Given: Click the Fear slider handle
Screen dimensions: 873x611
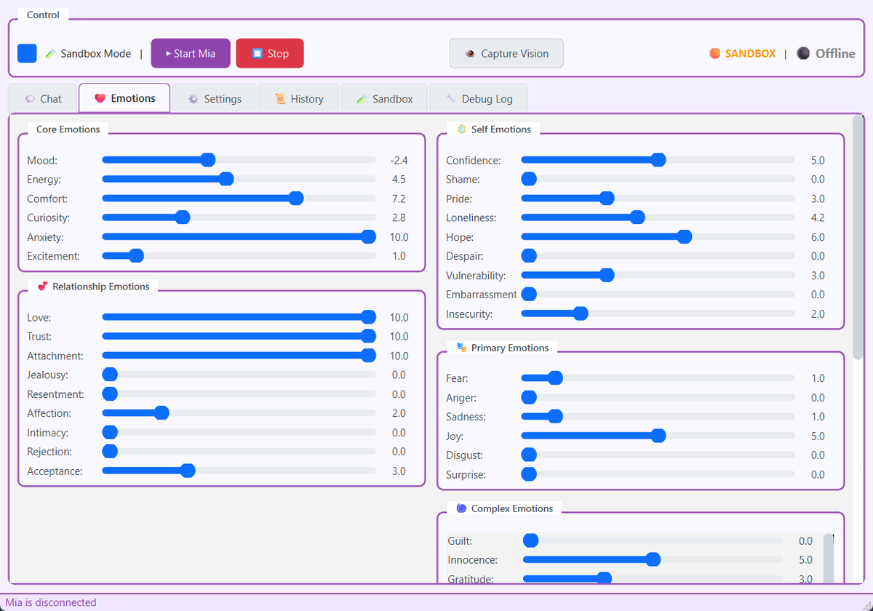Looking at the screenshot, I should point(555,378).
